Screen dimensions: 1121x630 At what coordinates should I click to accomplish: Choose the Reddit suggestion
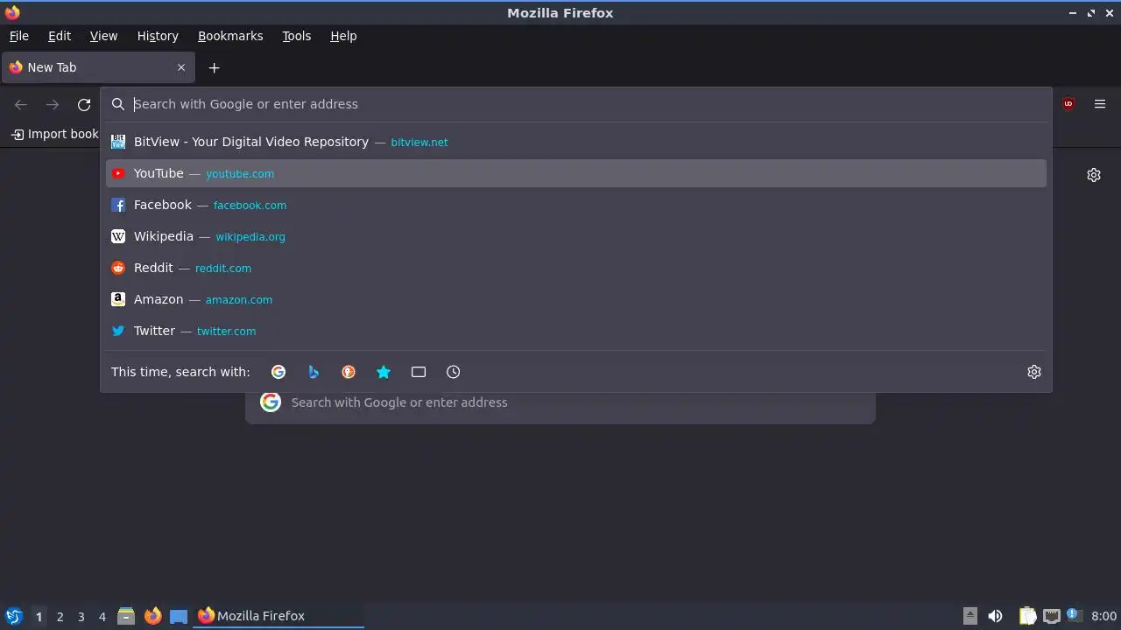(x=576, y=268)
